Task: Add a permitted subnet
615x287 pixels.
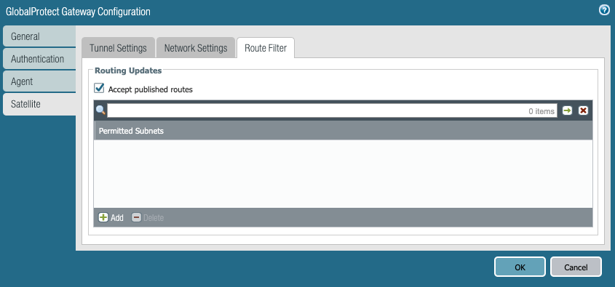Action: coord(111,218)
